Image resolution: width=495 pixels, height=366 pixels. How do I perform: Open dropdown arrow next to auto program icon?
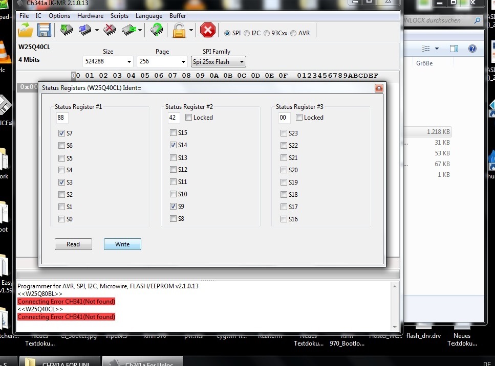click(140, 30)
